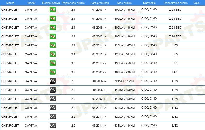Click 110kW / 150KM in the 09.2007 row
Screen dimensions: 205x130
[125, 99]
